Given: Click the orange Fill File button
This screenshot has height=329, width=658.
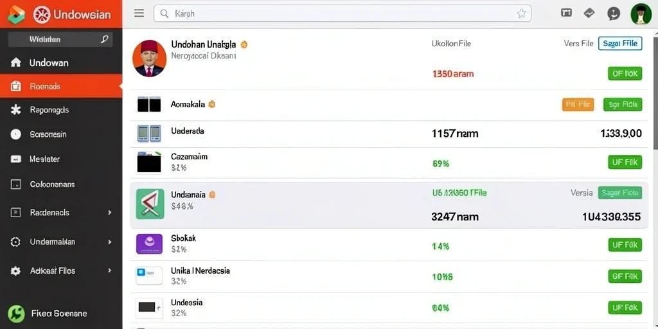Looking at the screenshot, I should point(578,105).
